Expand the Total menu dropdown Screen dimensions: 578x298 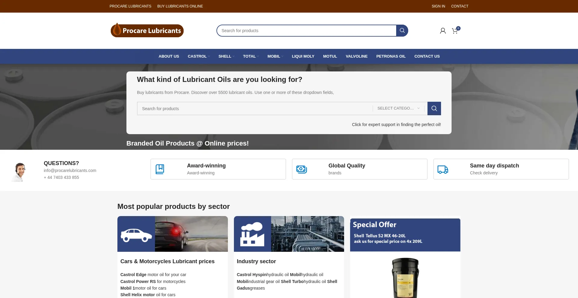251,56
